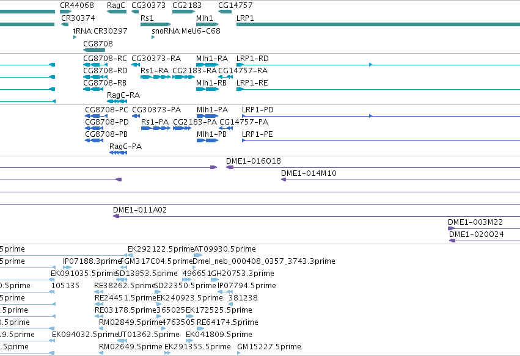This screenshot has width=520, height=356.
Task: Select the CG30373 gene label
Action: pyautogui.click(x=148, y=5)
